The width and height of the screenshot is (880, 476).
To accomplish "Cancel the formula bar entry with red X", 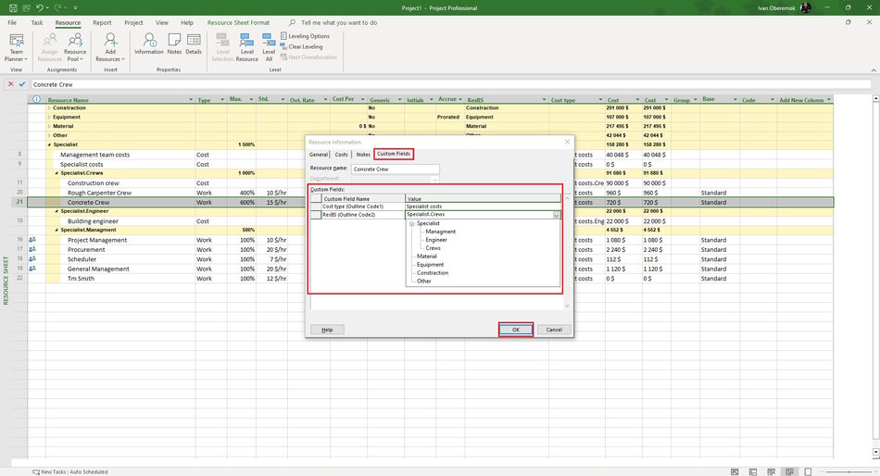I will [x=10, y=84].
